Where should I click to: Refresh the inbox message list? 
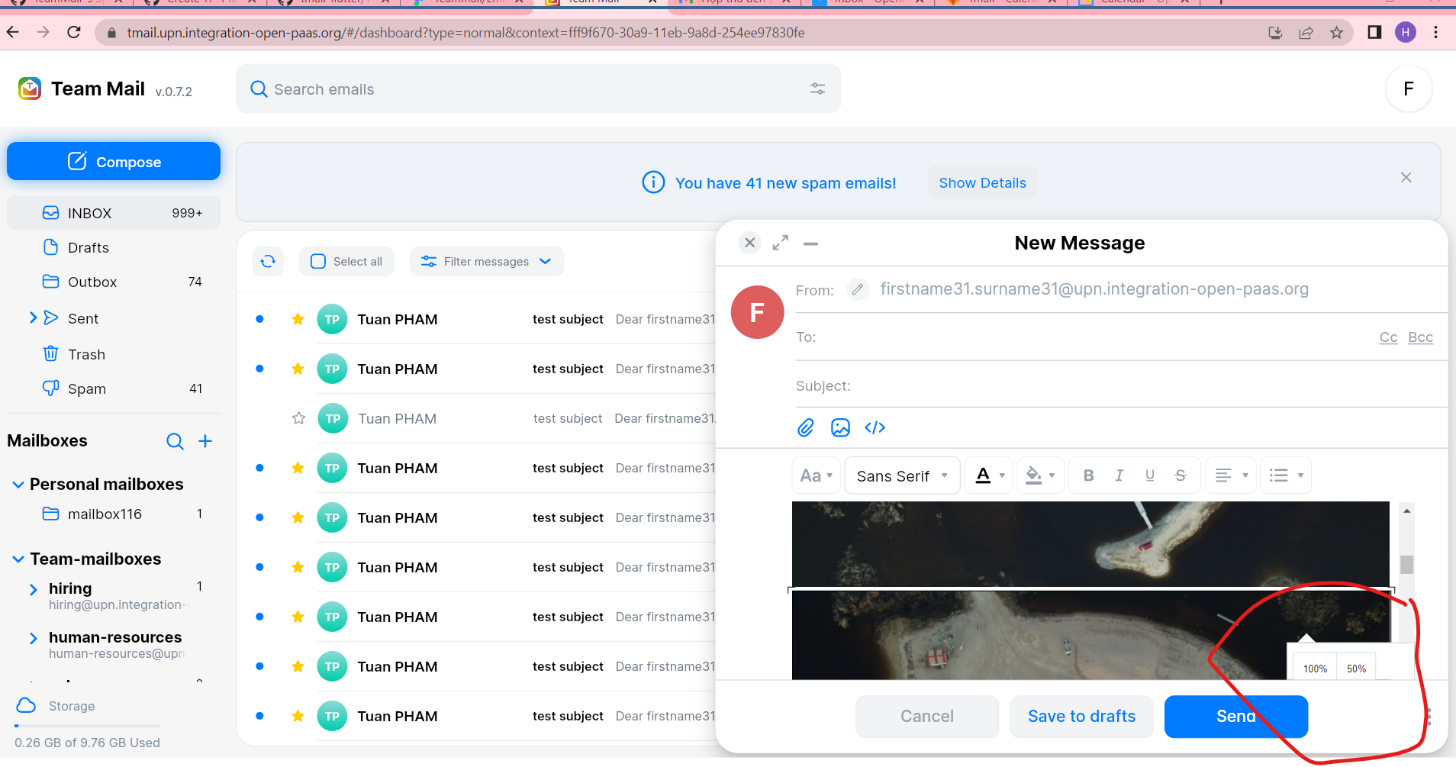(267, 261)
